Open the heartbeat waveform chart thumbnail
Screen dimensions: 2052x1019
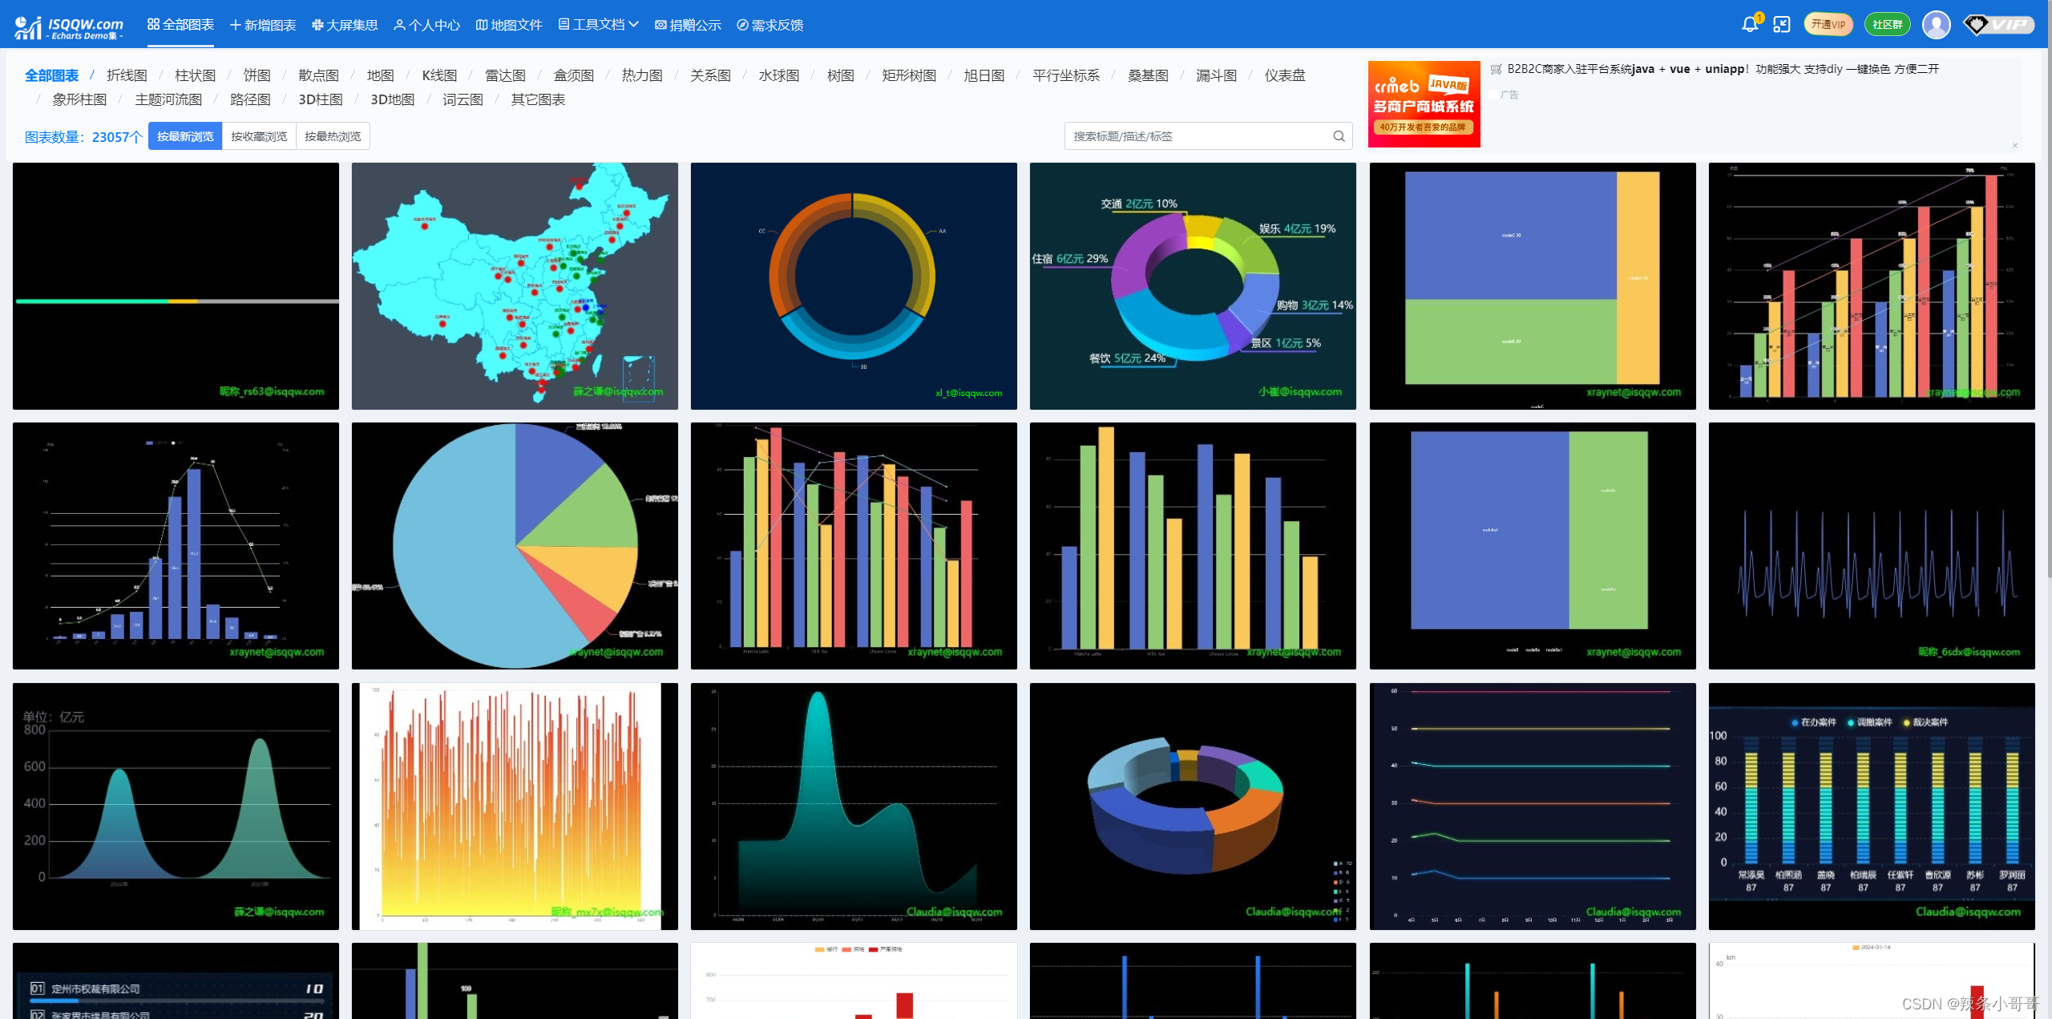1872,546
